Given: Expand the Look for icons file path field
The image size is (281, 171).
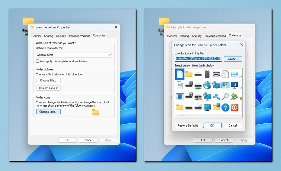Looking at the screenshot, I should click(198, 59).
